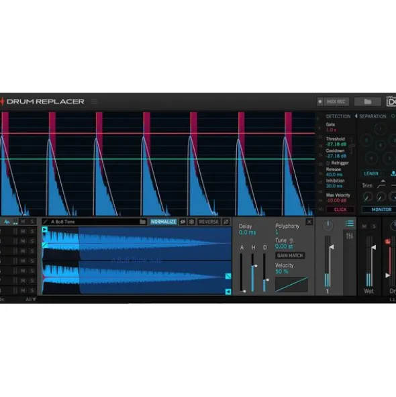The width and height of the screenshot is (396, 397).
Task: Click sample end marker in waveform editor
Action: [228, 292]
